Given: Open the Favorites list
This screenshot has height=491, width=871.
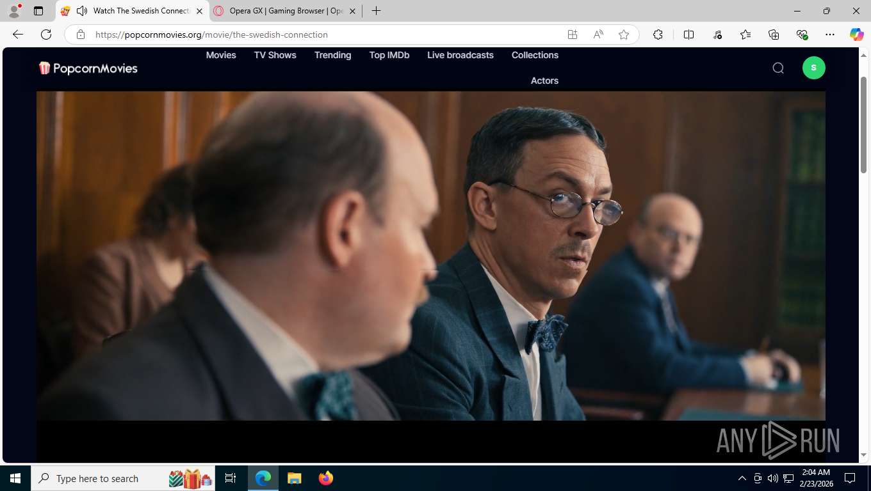Looking at the screenshot, I should tap(745, 35).
